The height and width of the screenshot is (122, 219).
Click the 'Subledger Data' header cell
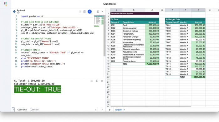click(x=185, y=19)
